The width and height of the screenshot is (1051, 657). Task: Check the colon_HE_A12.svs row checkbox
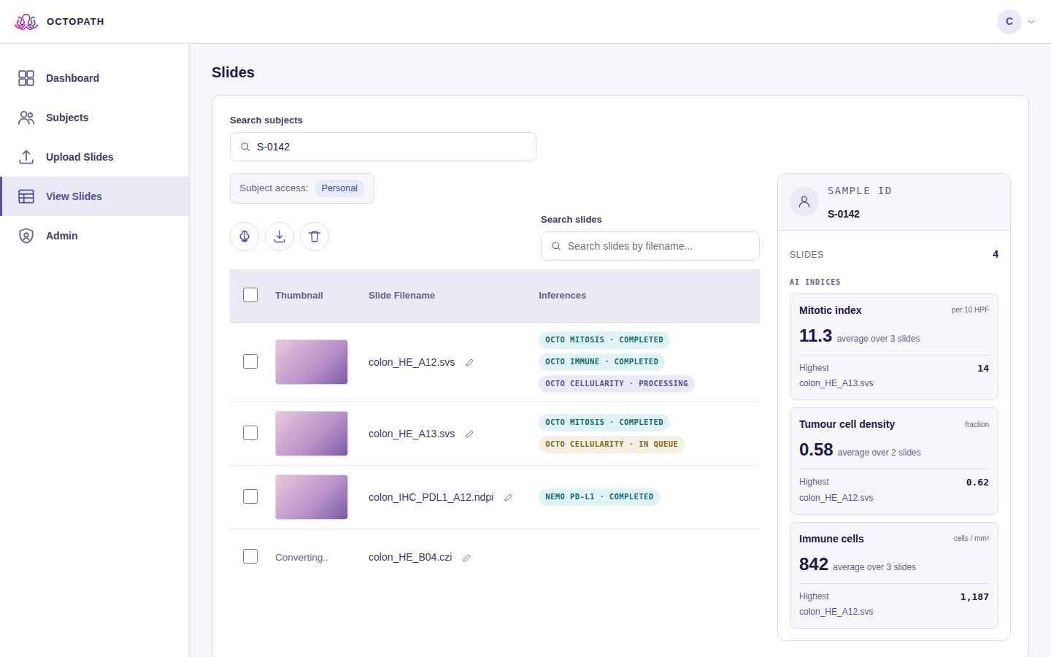(x=250, y=361)
